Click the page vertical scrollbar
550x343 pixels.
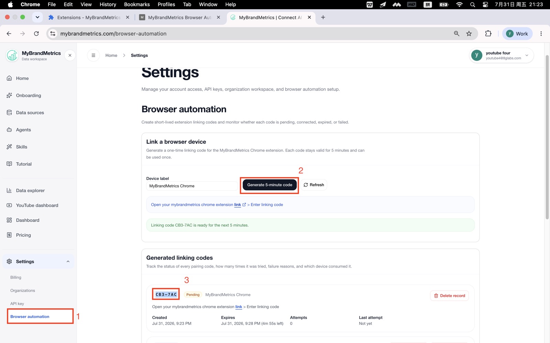pyautogui.click(x=547, y=137)
